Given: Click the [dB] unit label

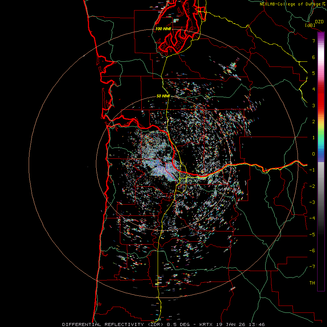Looking at the screenshot, I should click(x=310, y=25).
